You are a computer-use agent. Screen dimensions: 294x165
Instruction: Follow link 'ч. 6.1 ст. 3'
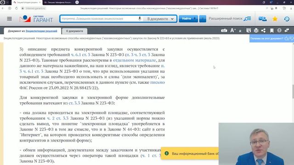80,55
